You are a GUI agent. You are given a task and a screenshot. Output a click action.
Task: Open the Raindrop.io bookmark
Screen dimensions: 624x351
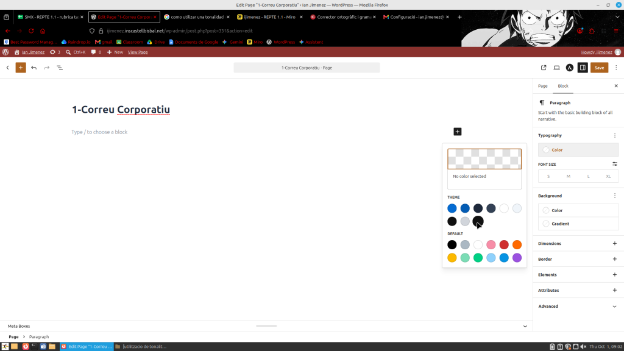point(76,42)
